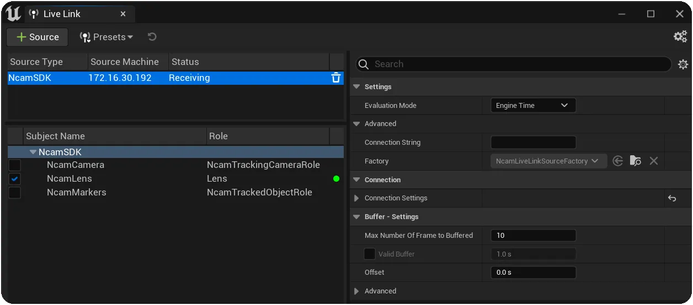The height and width of the screenshot is (305, 693).
Task: Collapse the Settings section
Action: click(356, 87)
